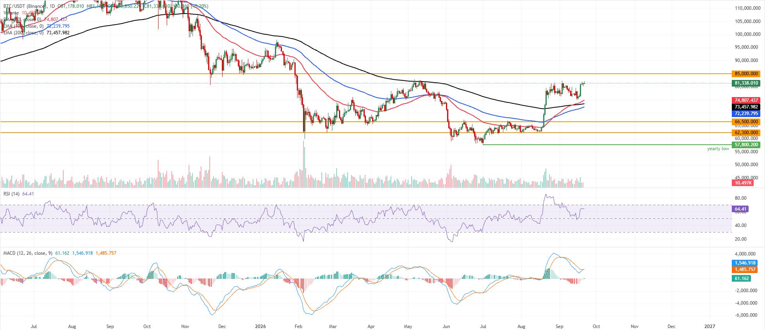This screenshot has height=330, width=765.
Task: Click the orange 62,300.000 price scale label
Action: point(746,133)
